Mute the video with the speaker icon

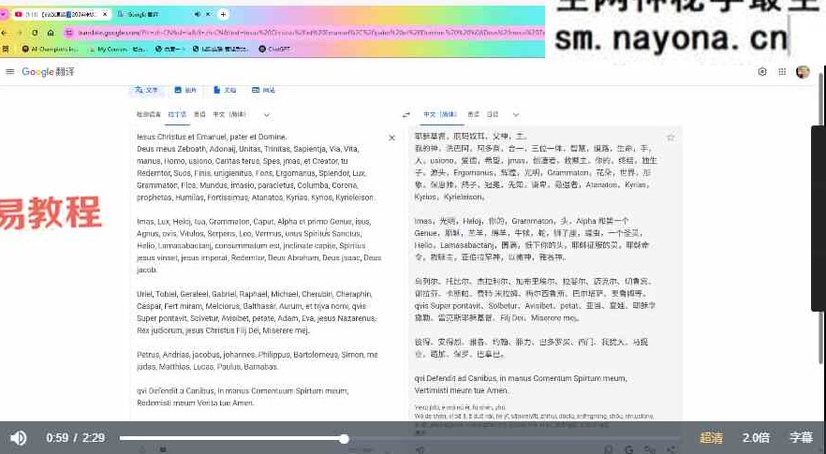[18, 438]
